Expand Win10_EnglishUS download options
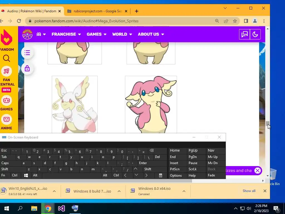 pos(54,191)
